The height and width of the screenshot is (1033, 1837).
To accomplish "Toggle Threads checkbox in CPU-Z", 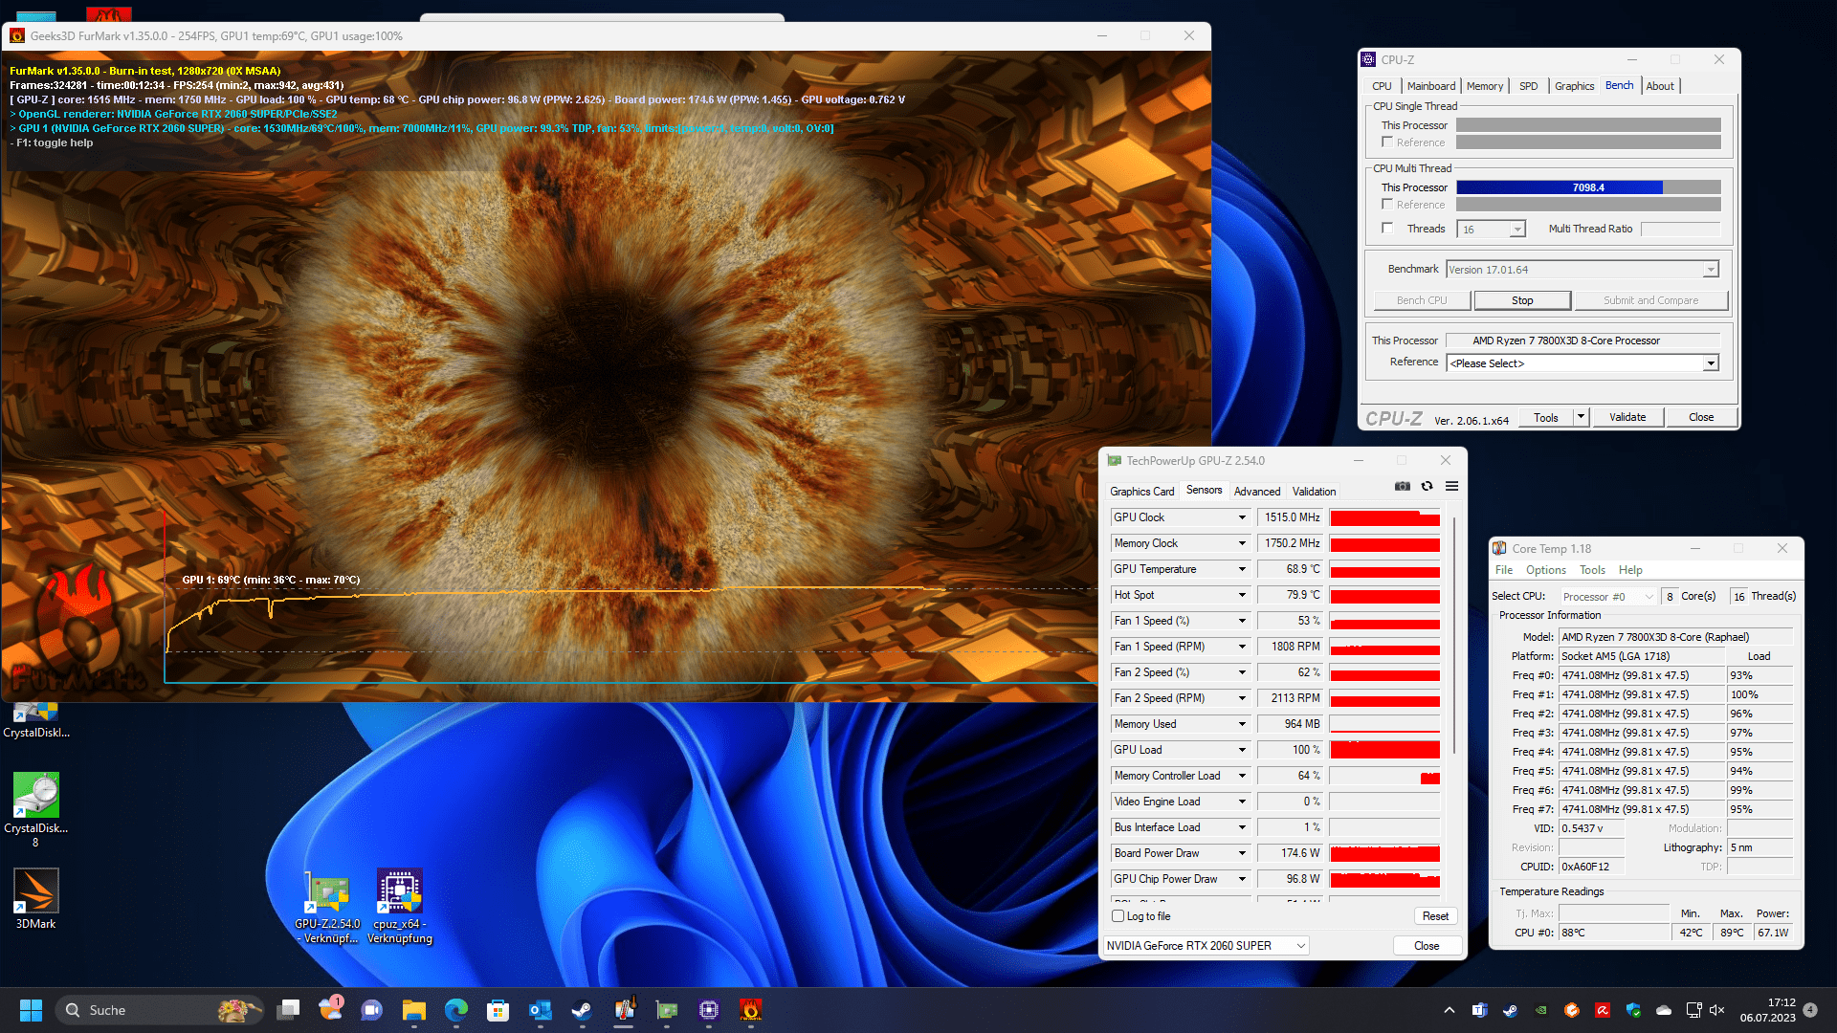I will [x=1387, y=229].
